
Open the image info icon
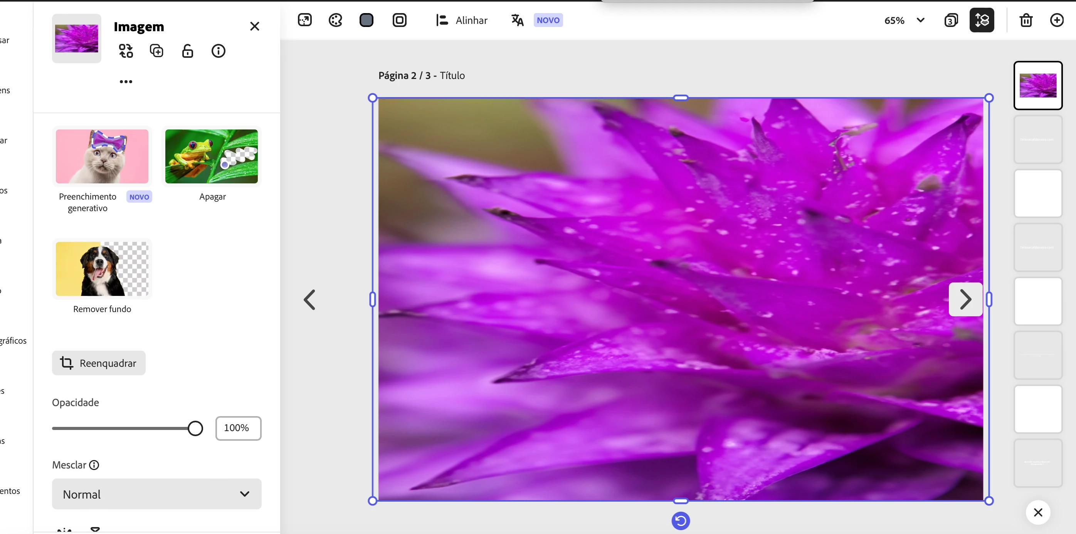(x=218, y=51)
